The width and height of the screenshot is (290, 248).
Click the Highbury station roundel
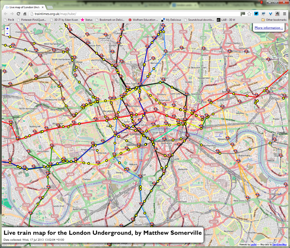point(165,51)
